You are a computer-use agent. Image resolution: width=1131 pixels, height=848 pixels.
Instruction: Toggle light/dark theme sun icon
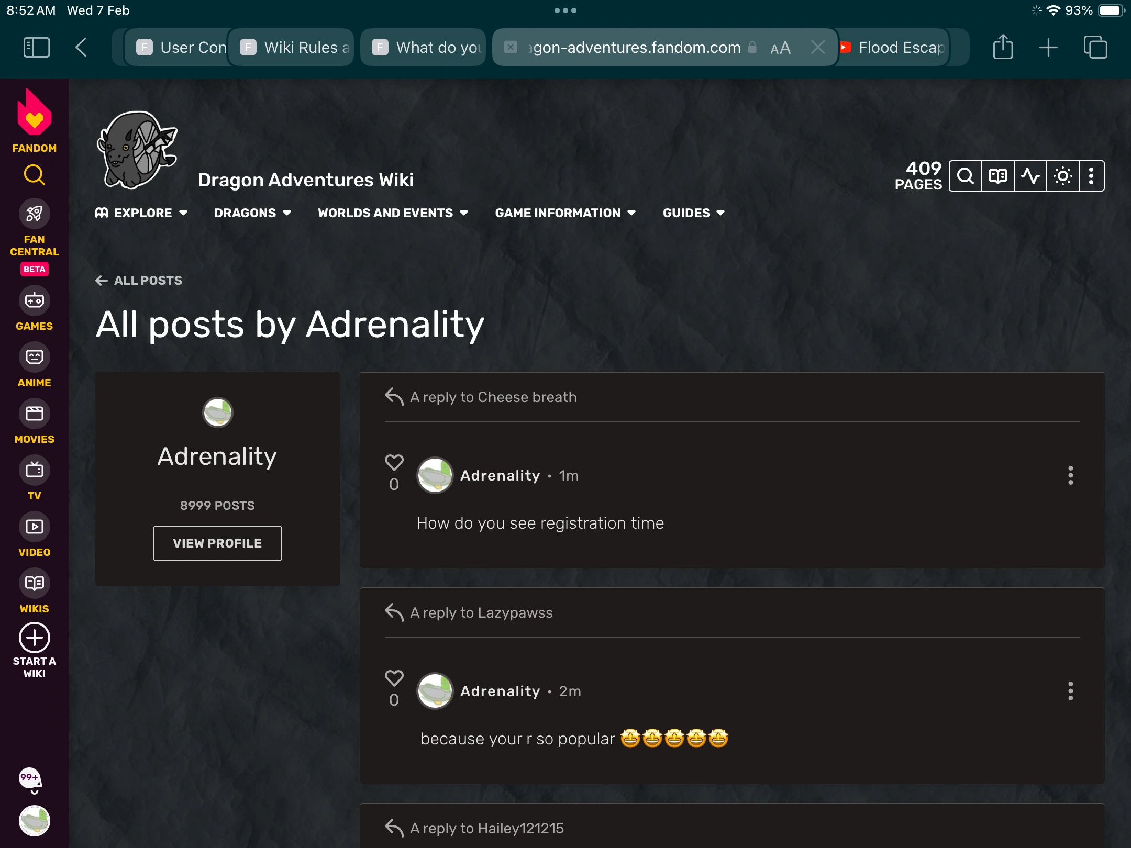coord(1062,176)
